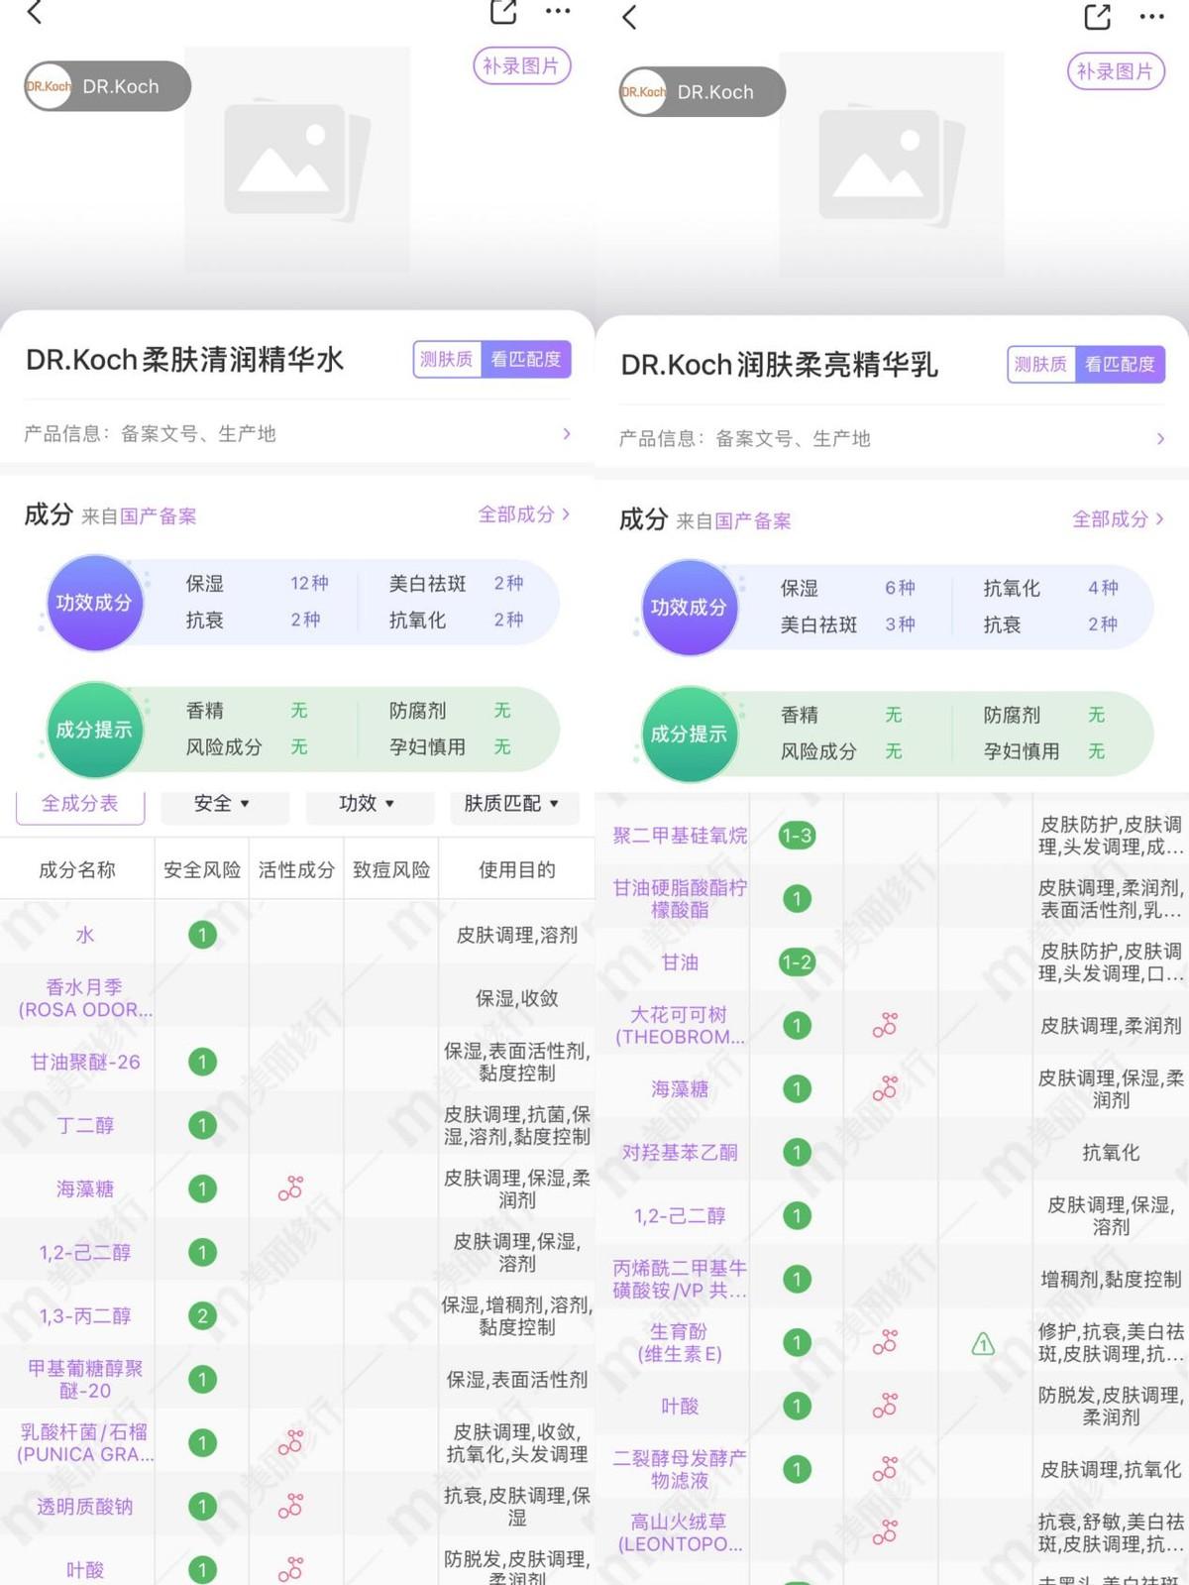Click the 致痘风险 column header
The image size is (1189, 1585).
(x=391, y=869)
